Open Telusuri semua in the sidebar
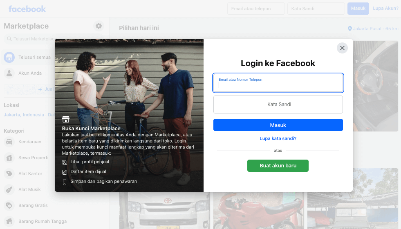This screenshot has height=229, width=401. 34,57
